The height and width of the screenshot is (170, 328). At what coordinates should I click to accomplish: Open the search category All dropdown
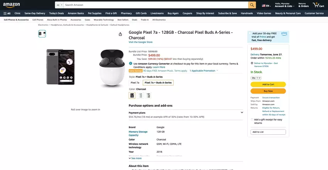click(59, 5)
